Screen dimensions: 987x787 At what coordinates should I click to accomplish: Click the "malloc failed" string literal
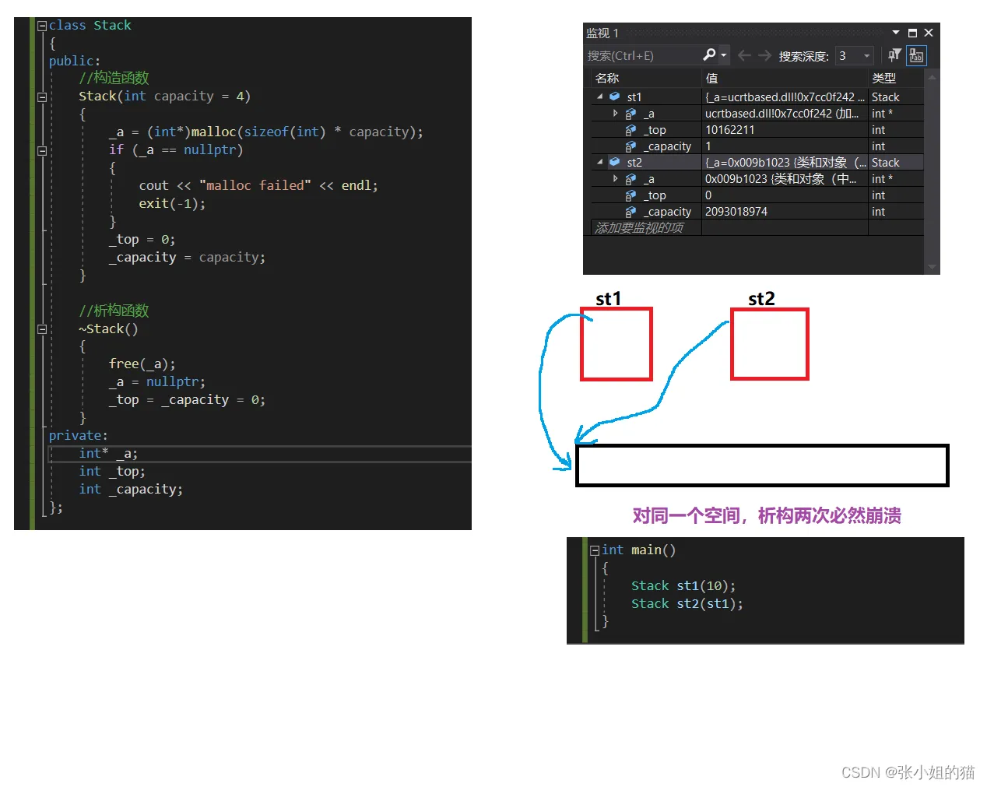pos(255,185)
